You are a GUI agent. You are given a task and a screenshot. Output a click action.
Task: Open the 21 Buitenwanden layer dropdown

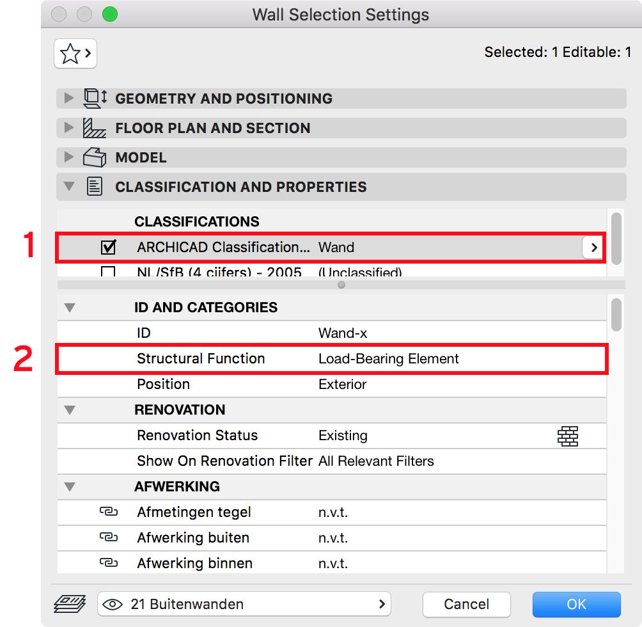click(244, 604)
